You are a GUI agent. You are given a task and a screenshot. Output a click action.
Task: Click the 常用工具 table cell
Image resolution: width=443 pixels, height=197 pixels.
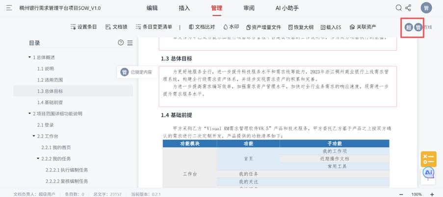pyautogui.click(x=335, y=167)
